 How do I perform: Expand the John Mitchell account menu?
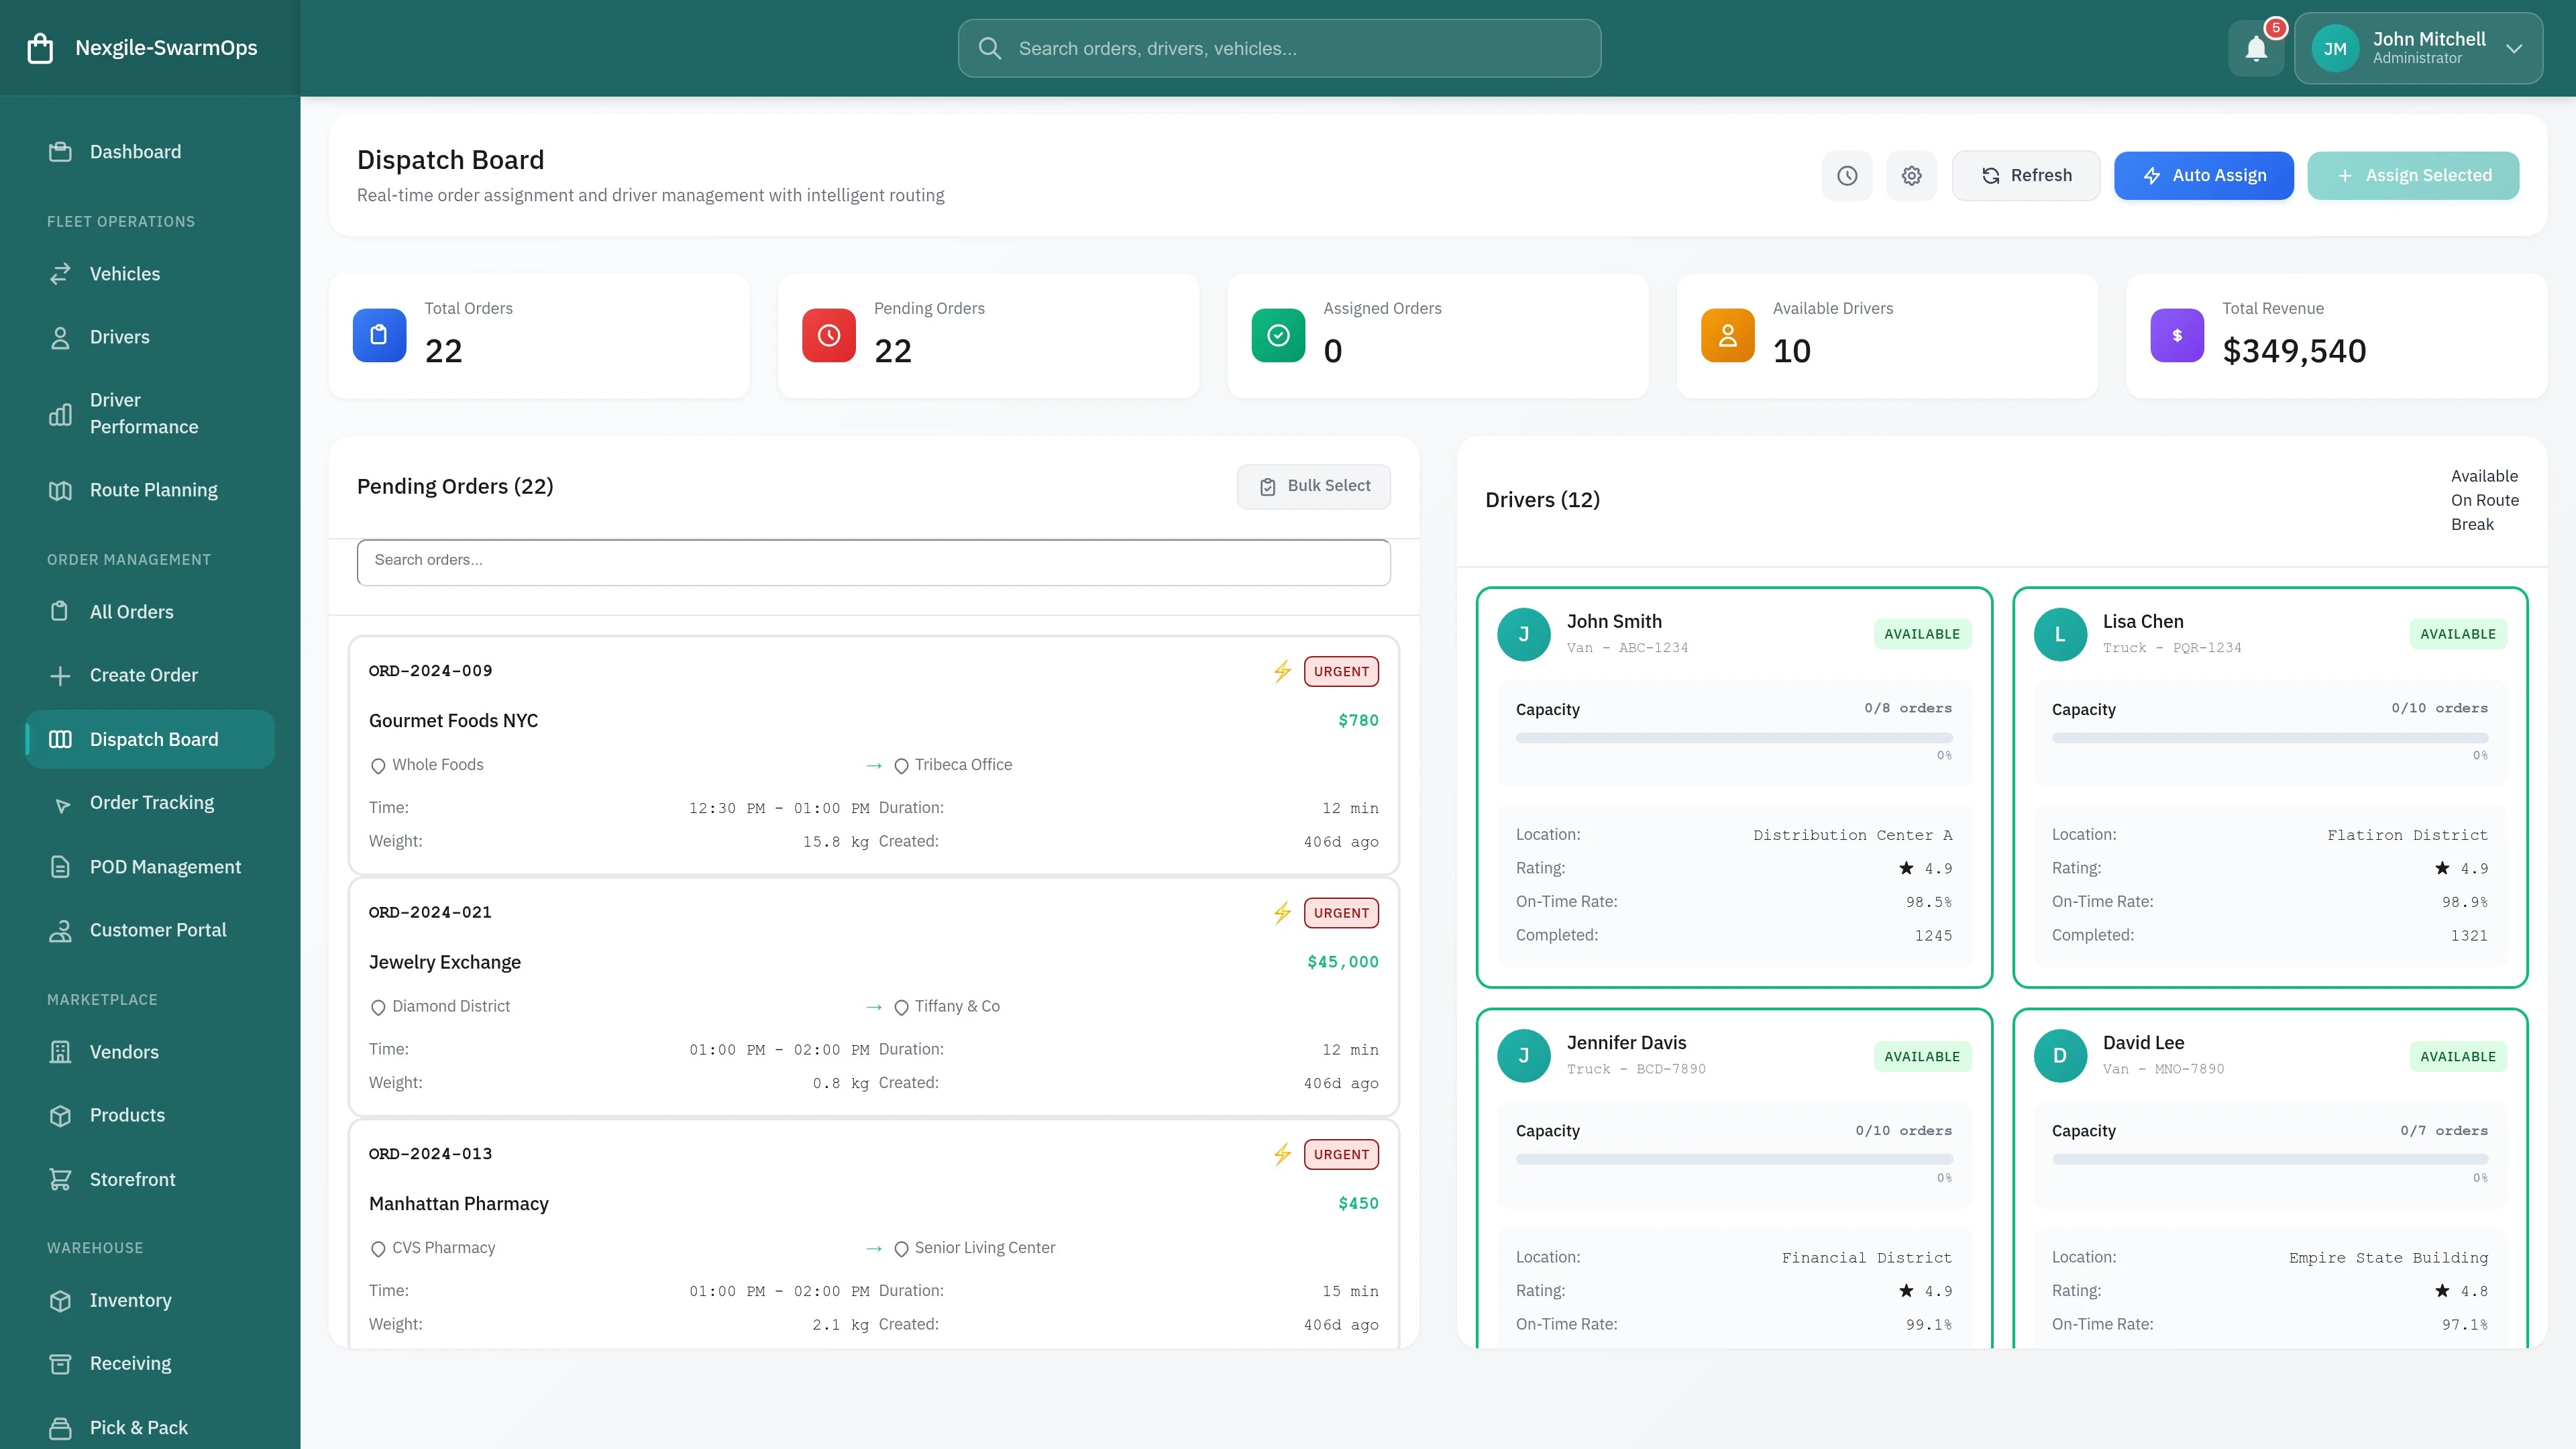click(2419, 47)
